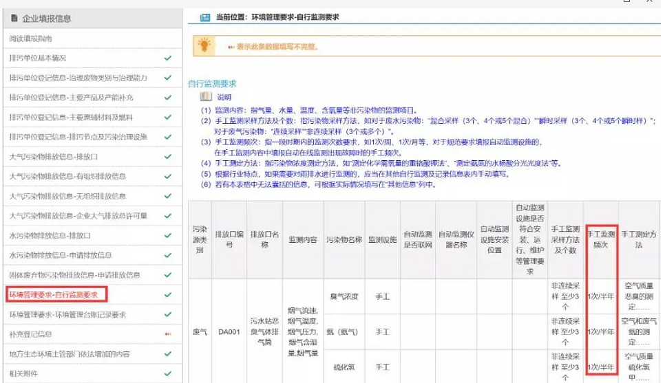Click the book icon beside 说明
The width and height of the screenshot is (665, 383).
206,97
